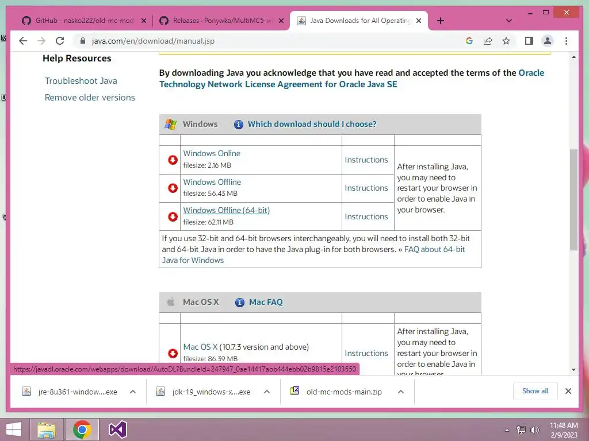Open the Mac FAQ link
The image size is (589, 441).
pyautogui.click(x=266, y=302)
